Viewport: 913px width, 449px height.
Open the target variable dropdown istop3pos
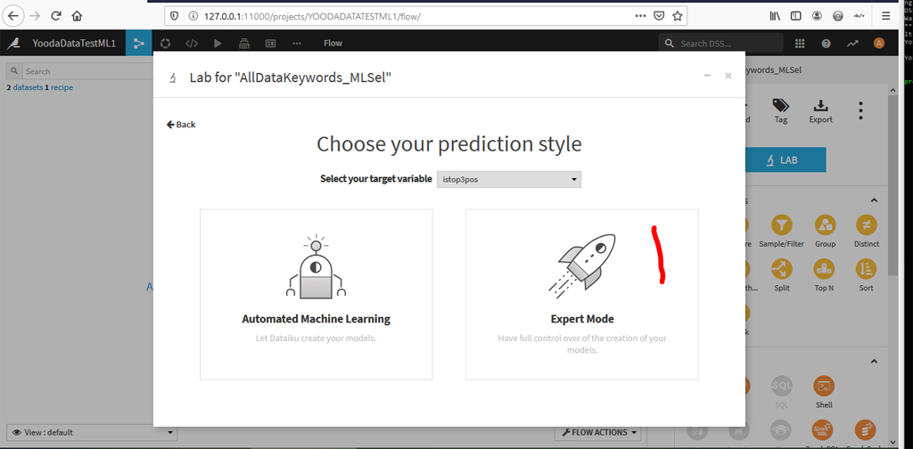pos(509,179)
